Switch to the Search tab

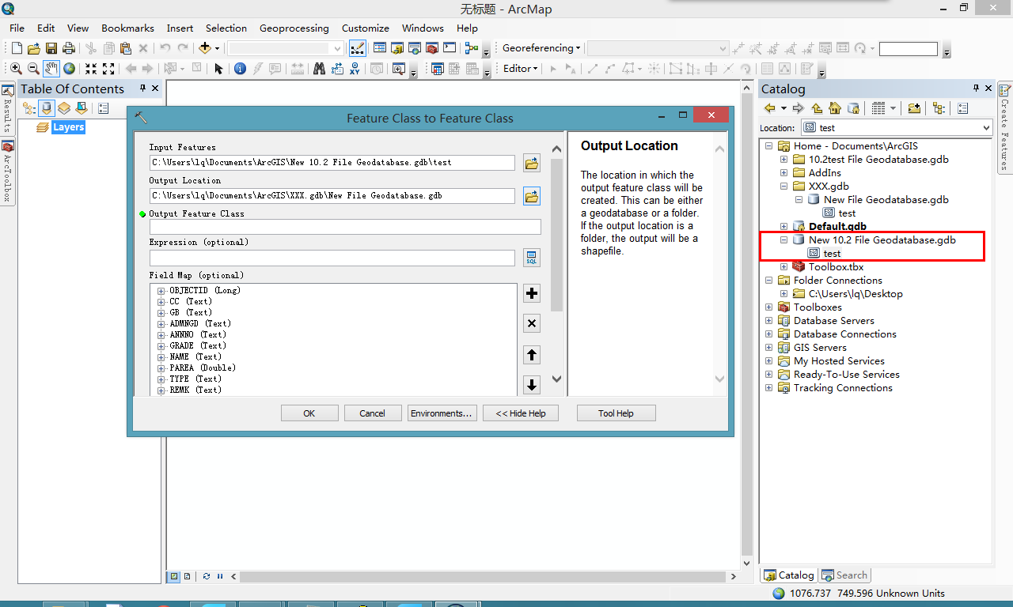845,575
